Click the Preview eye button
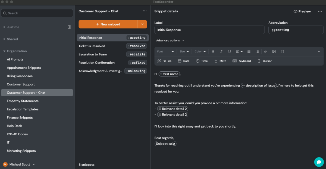The height and width of the screenshot is (169, 326). coord(302,11)
